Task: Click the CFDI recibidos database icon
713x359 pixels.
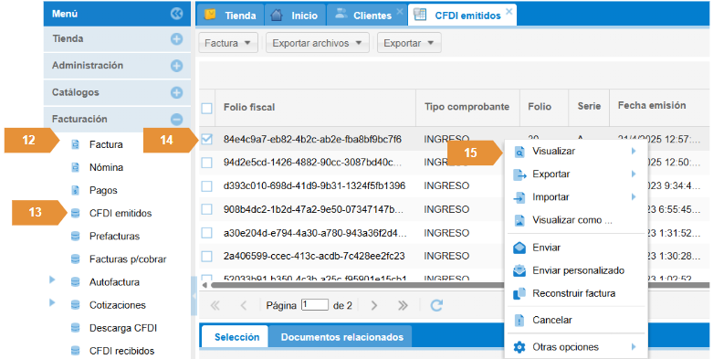Action: [76, 351]
